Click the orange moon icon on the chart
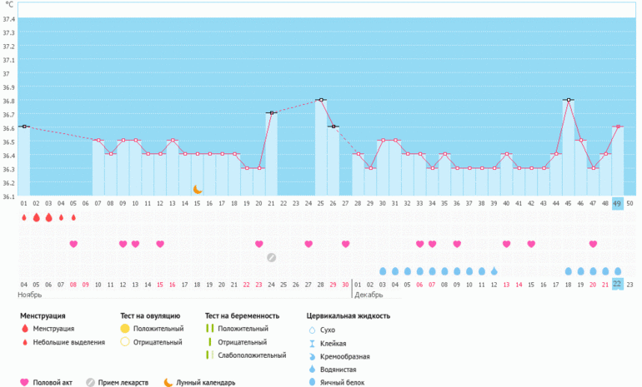The image size is (642, 387). (198, 190)
